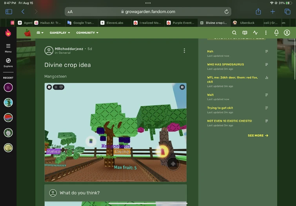Open the wiki search magnifier icon
The height and width of the screenshot is (206, 296).
pos(234,33)
